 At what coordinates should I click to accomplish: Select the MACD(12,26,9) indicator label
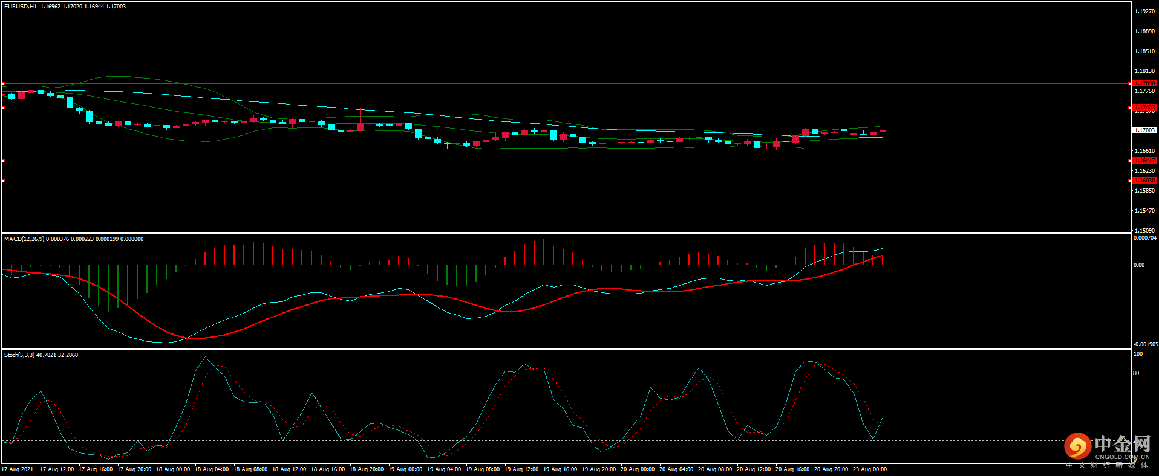point(24,239)
